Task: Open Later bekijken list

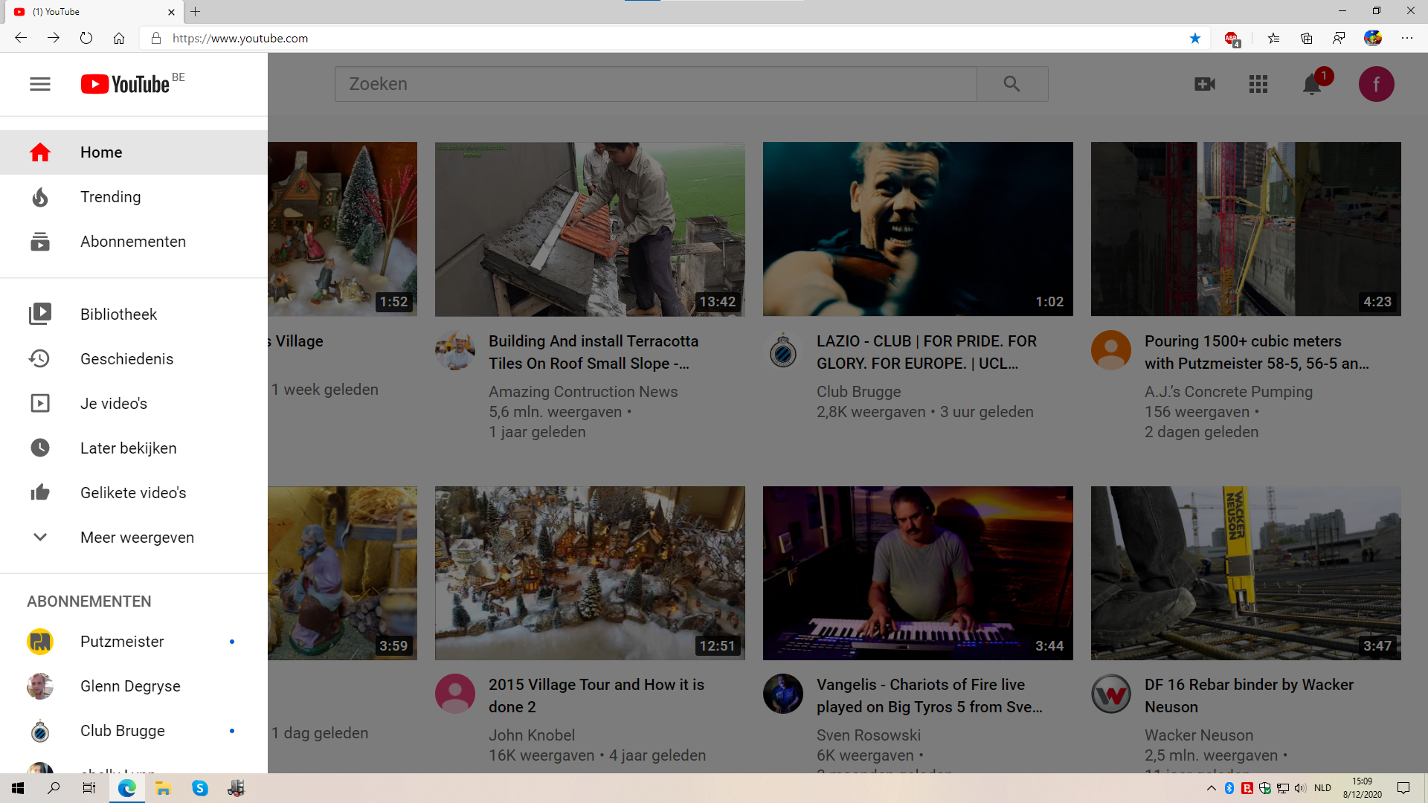Action: point(128,448)
